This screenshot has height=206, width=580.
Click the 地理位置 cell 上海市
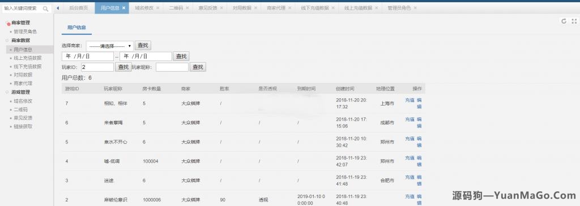click(387, 103)
